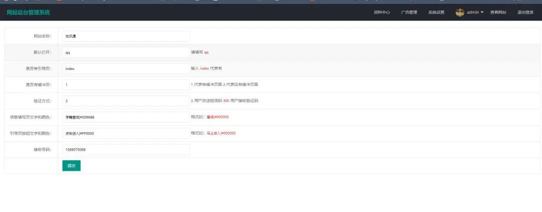Click the 网站后台管理系统 logo title
This screenshot has width=542, height=212.
[x=28, y=13]
